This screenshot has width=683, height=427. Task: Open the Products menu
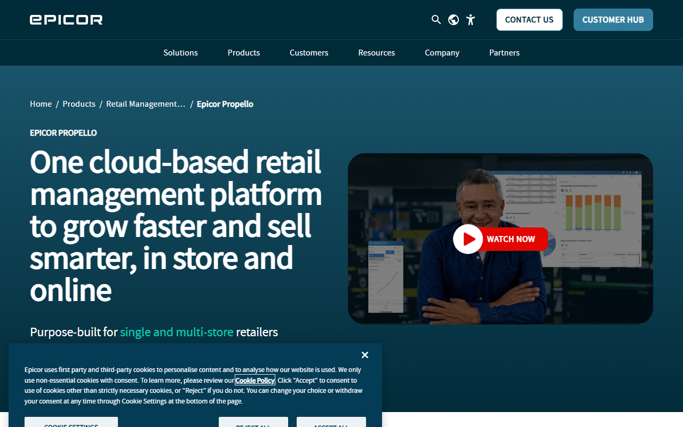(x=244, y=53)
